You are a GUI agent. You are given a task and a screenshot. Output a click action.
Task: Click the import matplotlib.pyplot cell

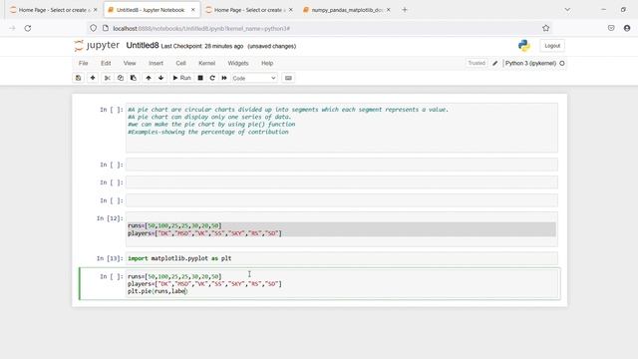(x=342, y=258)
